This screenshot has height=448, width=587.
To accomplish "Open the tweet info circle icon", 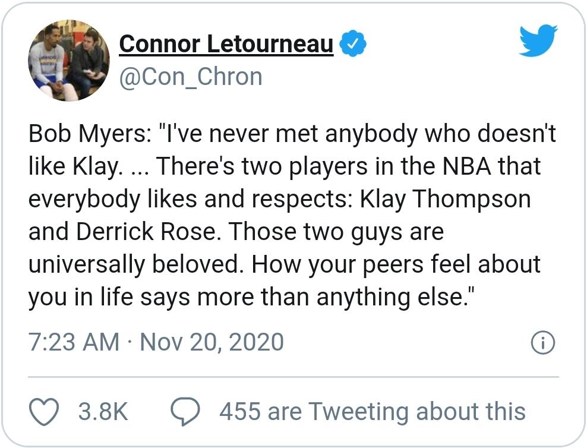I will coord(543,343).
